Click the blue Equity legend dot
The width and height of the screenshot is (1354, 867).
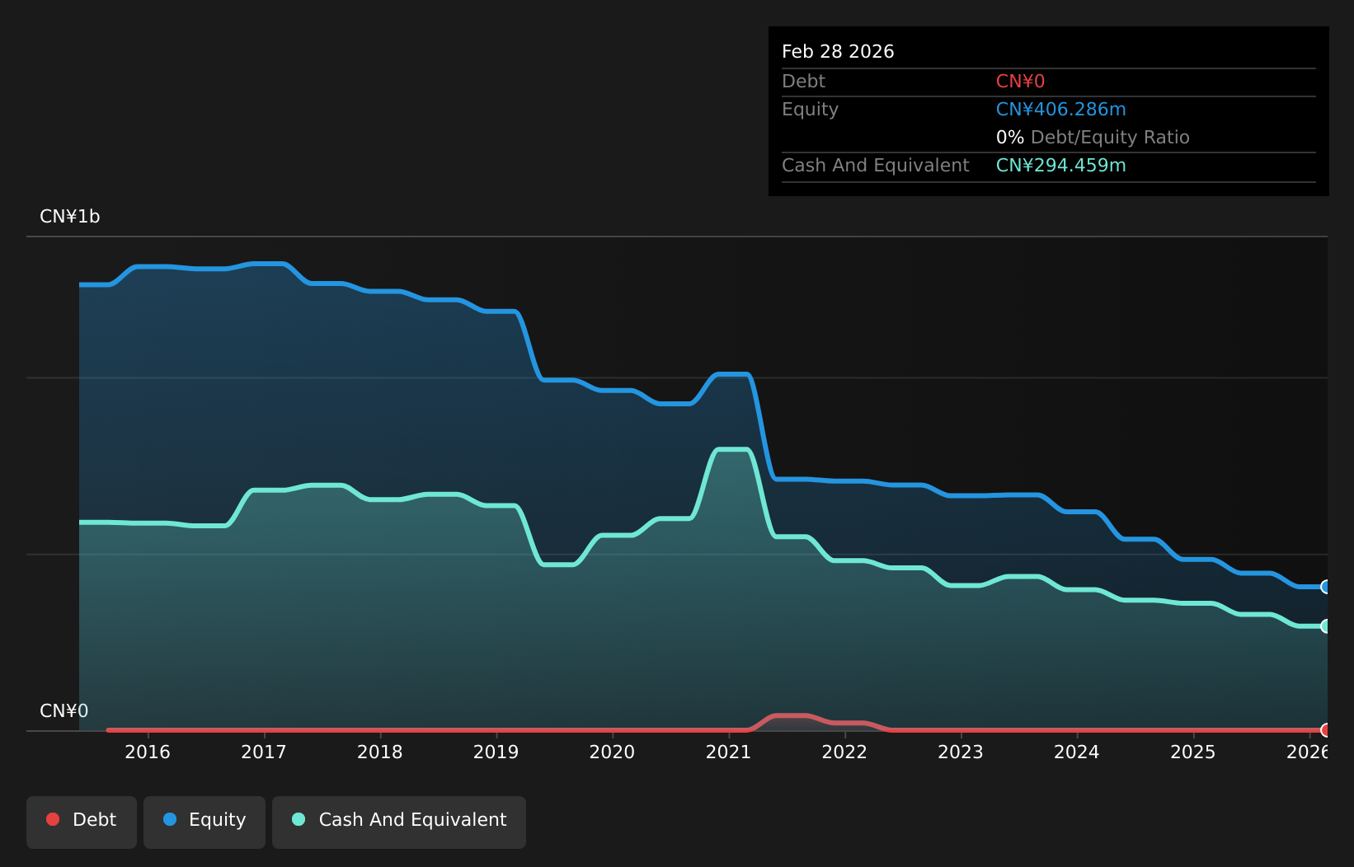(x=170, y=819)
